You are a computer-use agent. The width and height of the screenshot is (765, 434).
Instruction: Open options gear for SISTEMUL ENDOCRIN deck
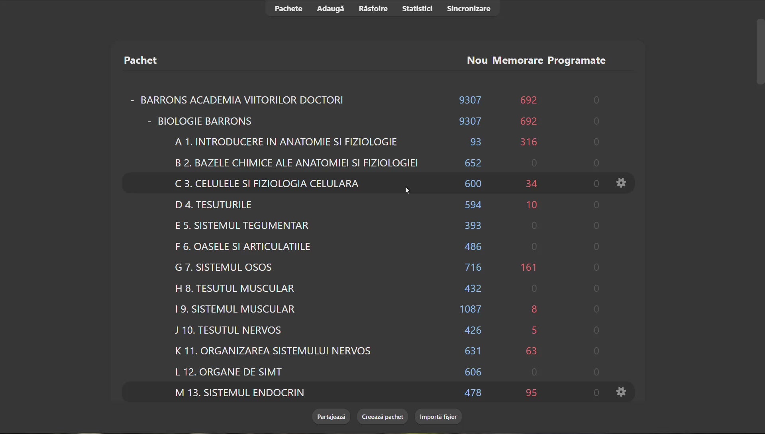[621, 392]
